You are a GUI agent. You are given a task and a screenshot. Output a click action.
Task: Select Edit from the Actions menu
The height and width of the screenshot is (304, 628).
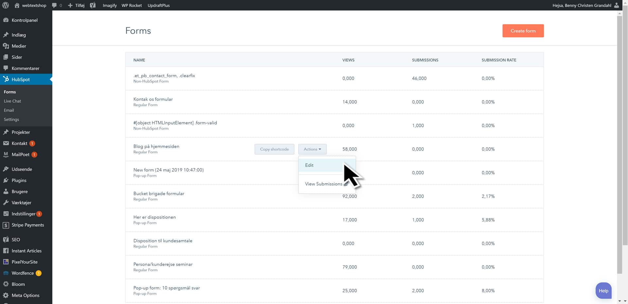[x=309, y=165]
